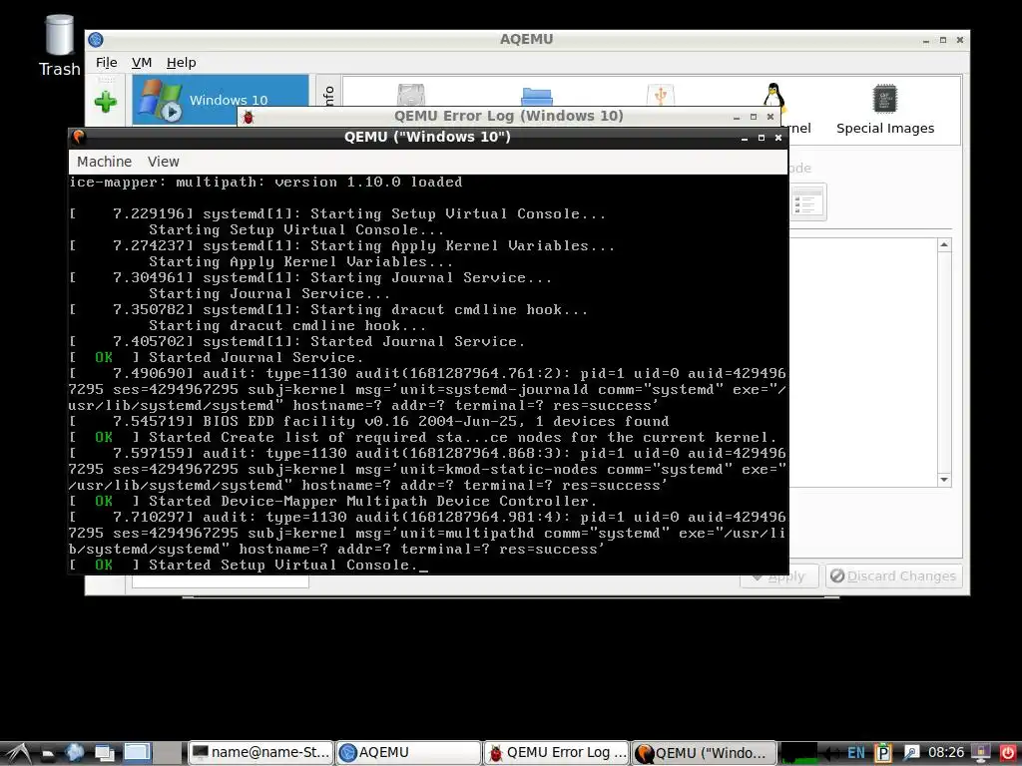Close the QEMU Error Log window
Image resolution: width=1022 pixels, height=766 pixels.
770,117
